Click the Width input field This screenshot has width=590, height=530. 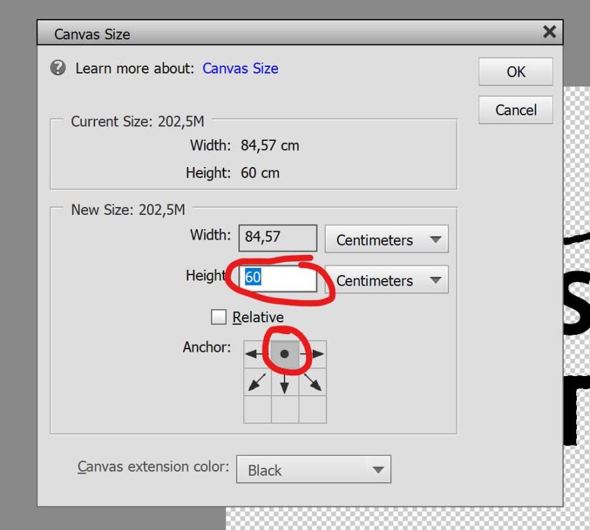[278, 238]
